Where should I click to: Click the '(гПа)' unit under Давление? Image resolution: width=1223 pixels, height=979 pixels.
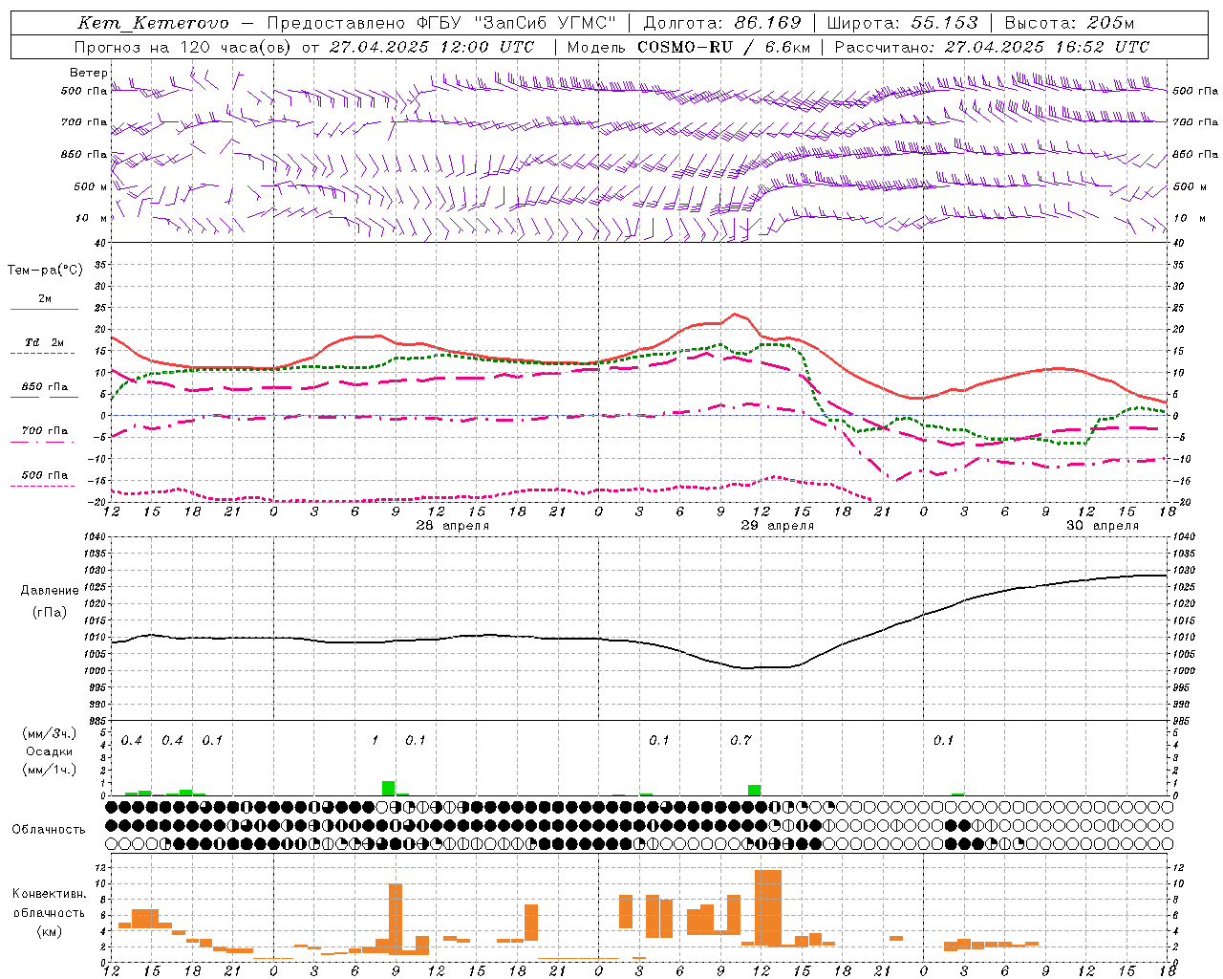(x=48, y=613)
